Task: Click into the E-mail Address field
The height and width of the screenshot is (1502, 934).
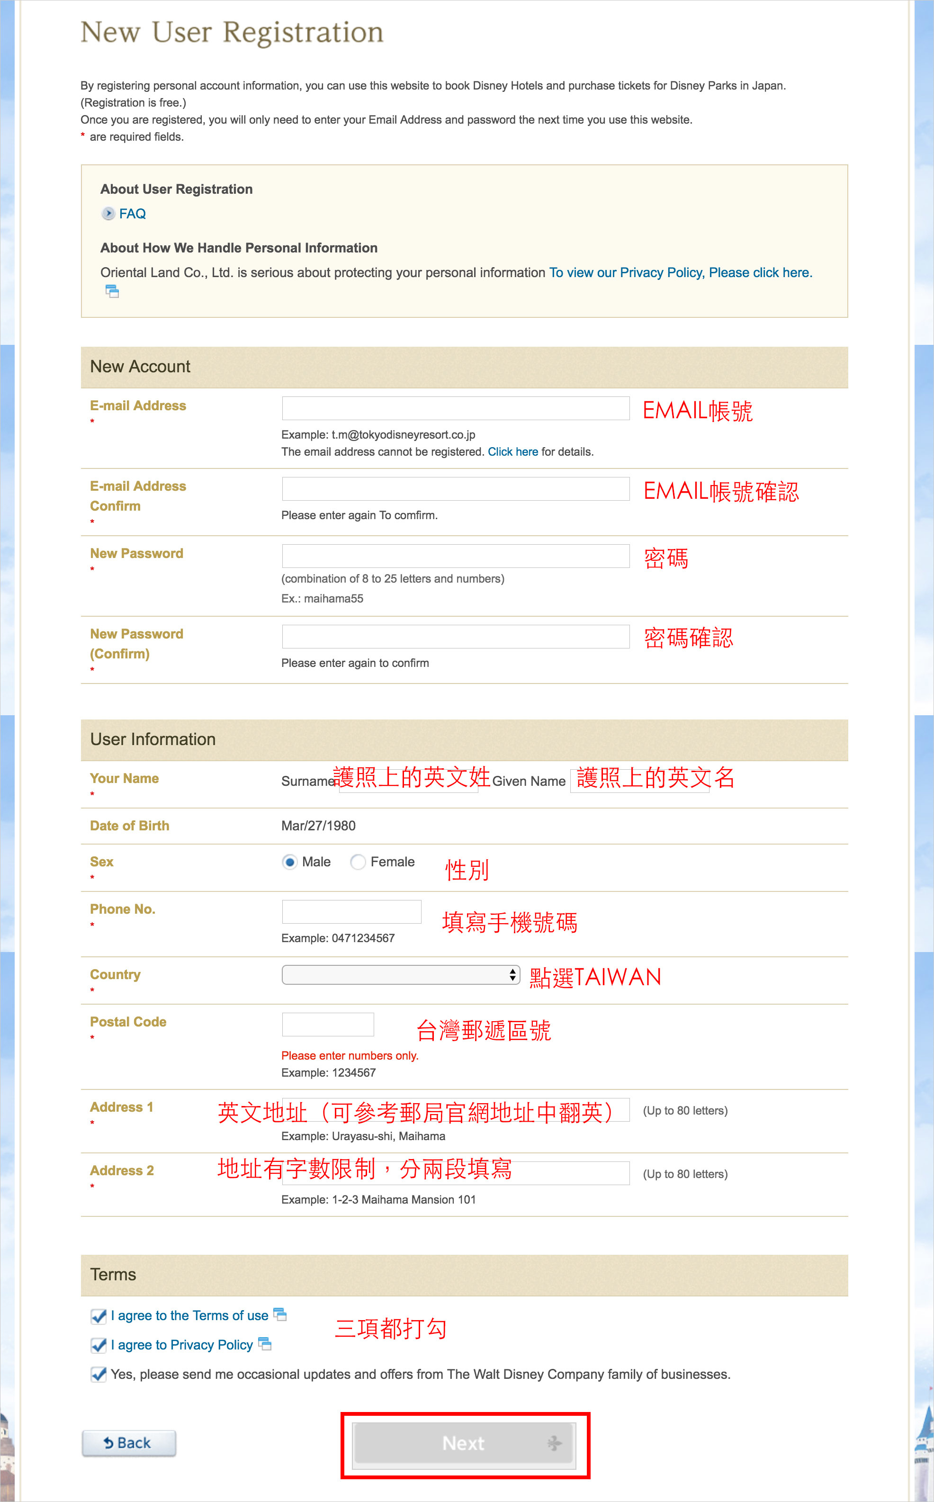Action: (455, 408)
